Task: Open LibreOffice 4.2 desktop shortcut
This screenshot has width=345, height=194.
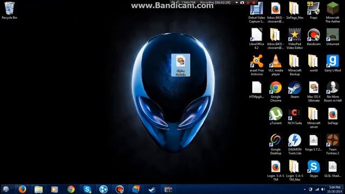Action: 257,38
